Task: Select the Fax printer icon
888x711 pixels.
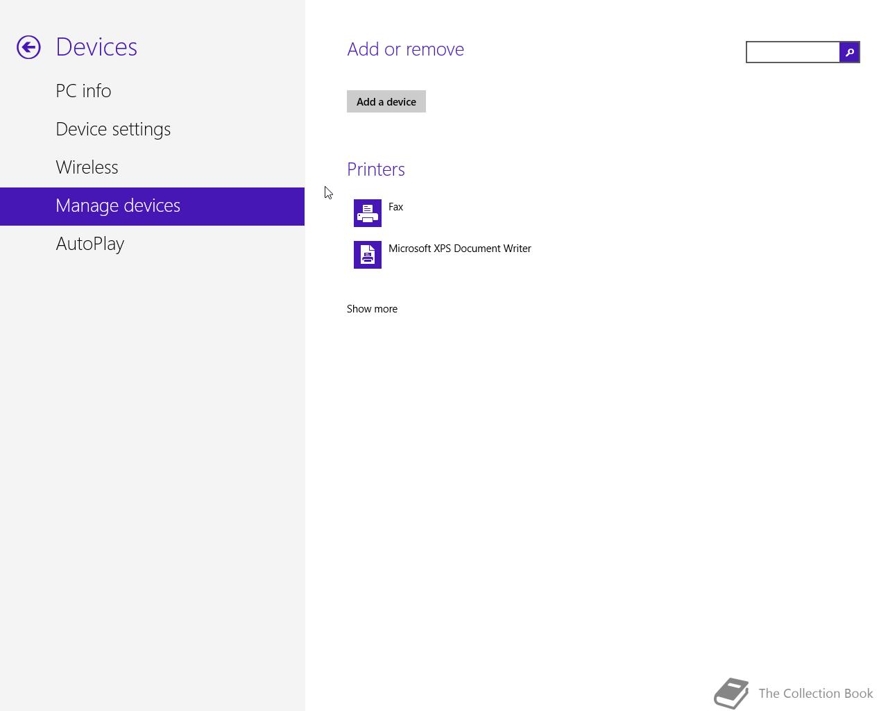Action: click(368, 213)
